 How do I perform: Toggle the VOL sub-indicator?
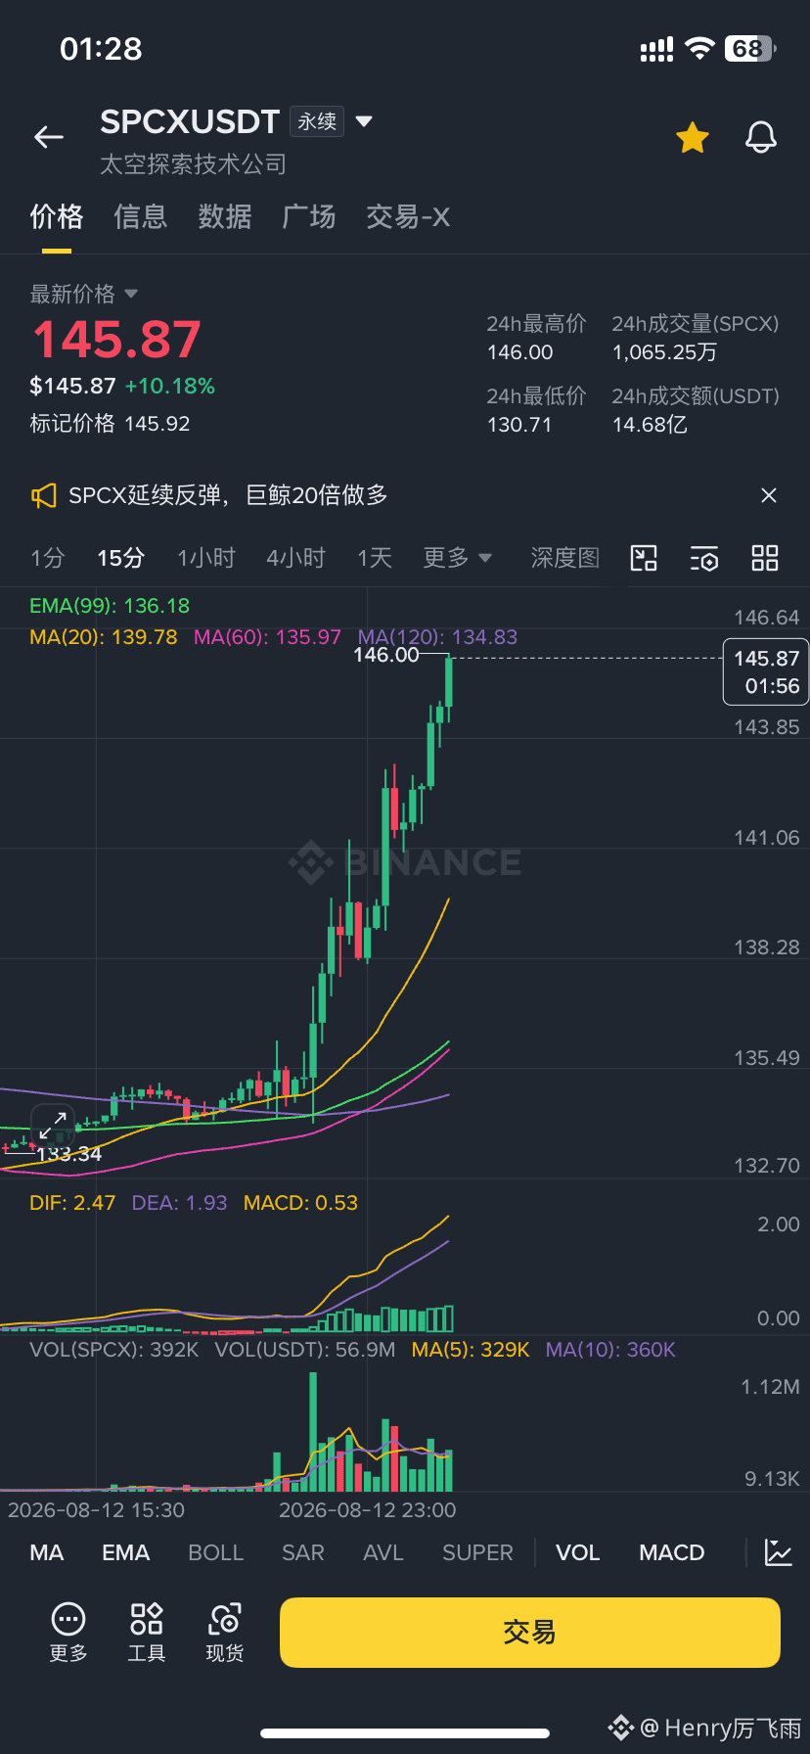point(578,1552)
